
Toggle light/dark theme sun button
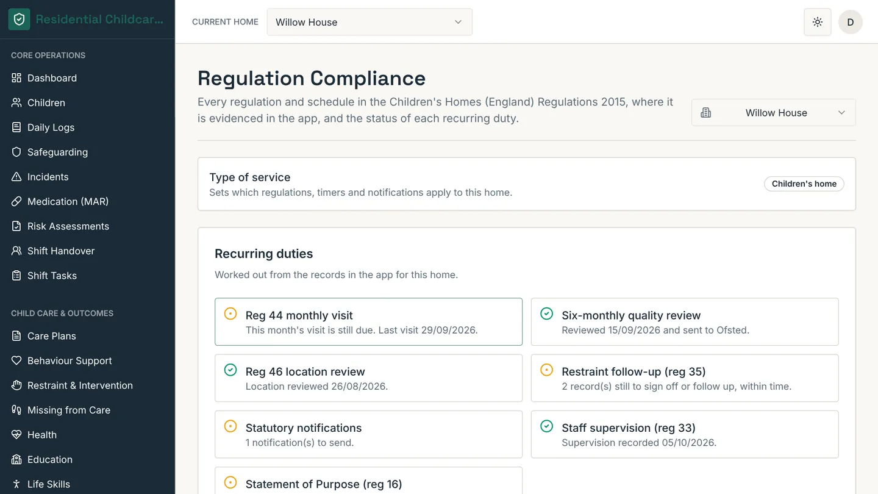pyautogui.click(x=818, y=22)
